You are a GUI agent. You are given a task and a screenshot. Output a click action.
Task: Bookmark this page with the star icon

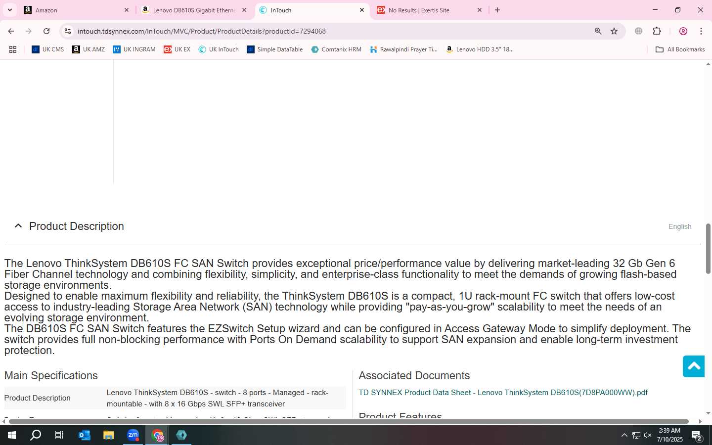[614, 31]
